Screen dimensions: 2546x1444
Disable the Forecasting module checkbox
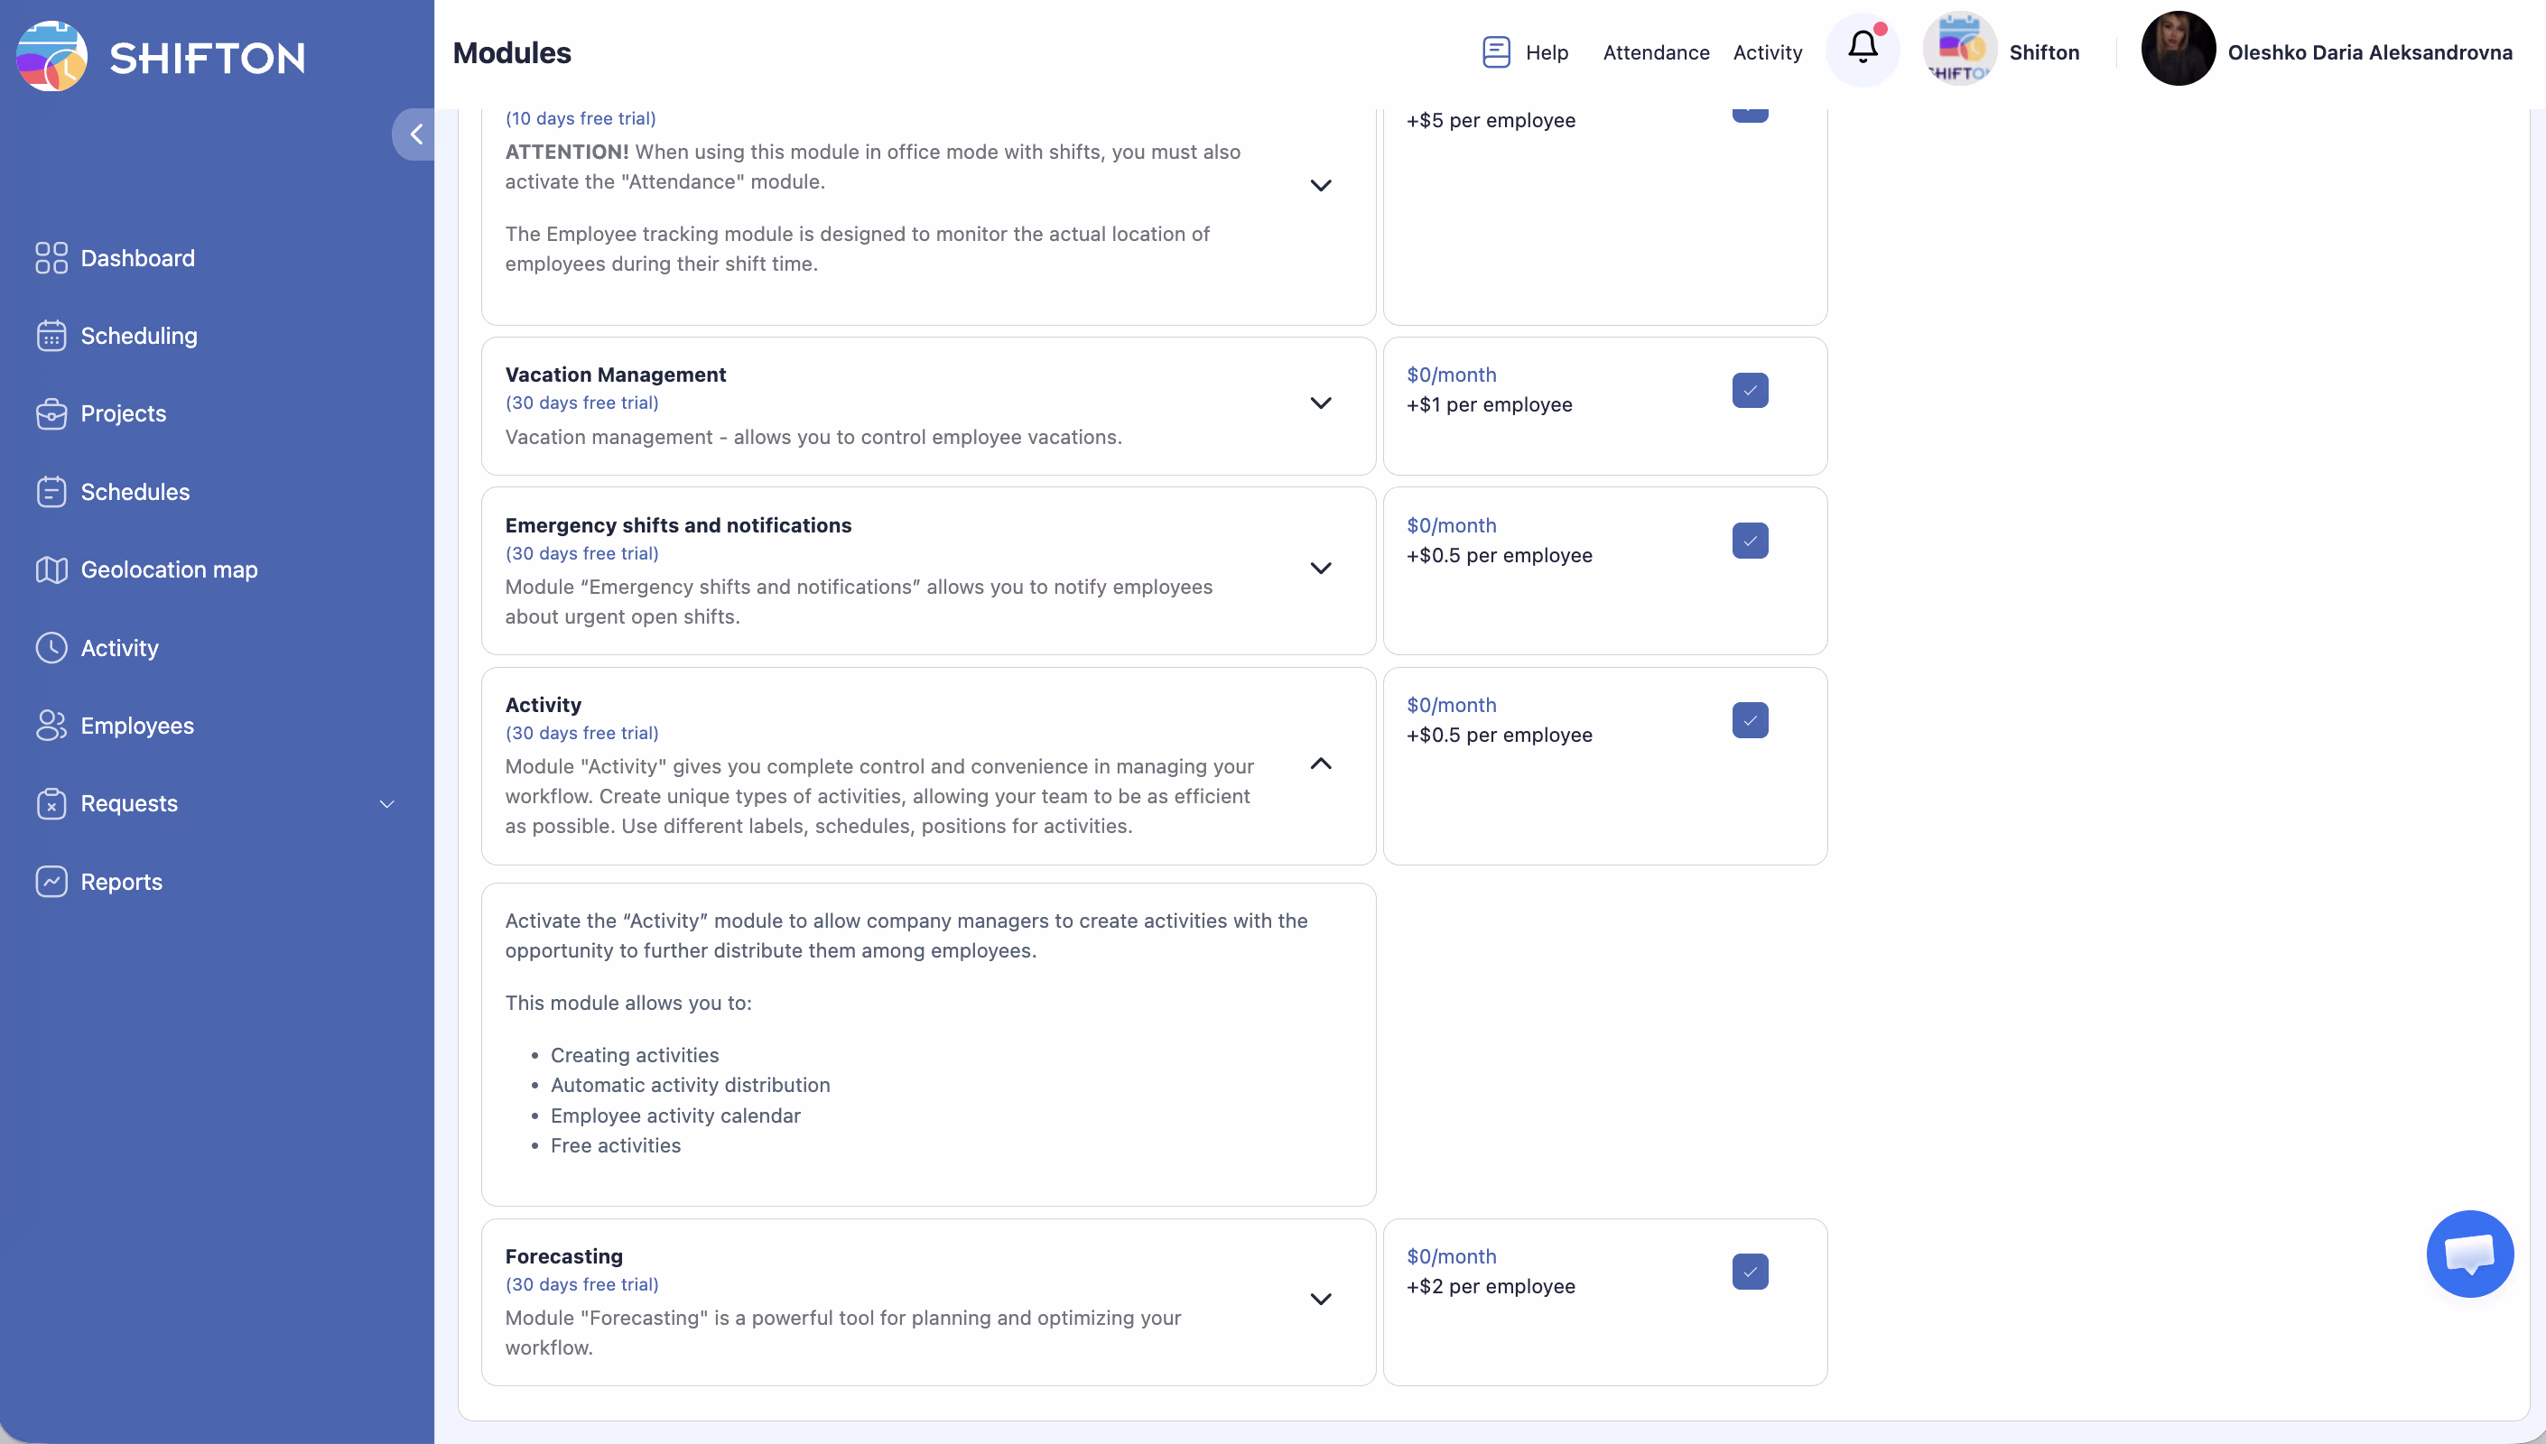click(1750, 1272)
